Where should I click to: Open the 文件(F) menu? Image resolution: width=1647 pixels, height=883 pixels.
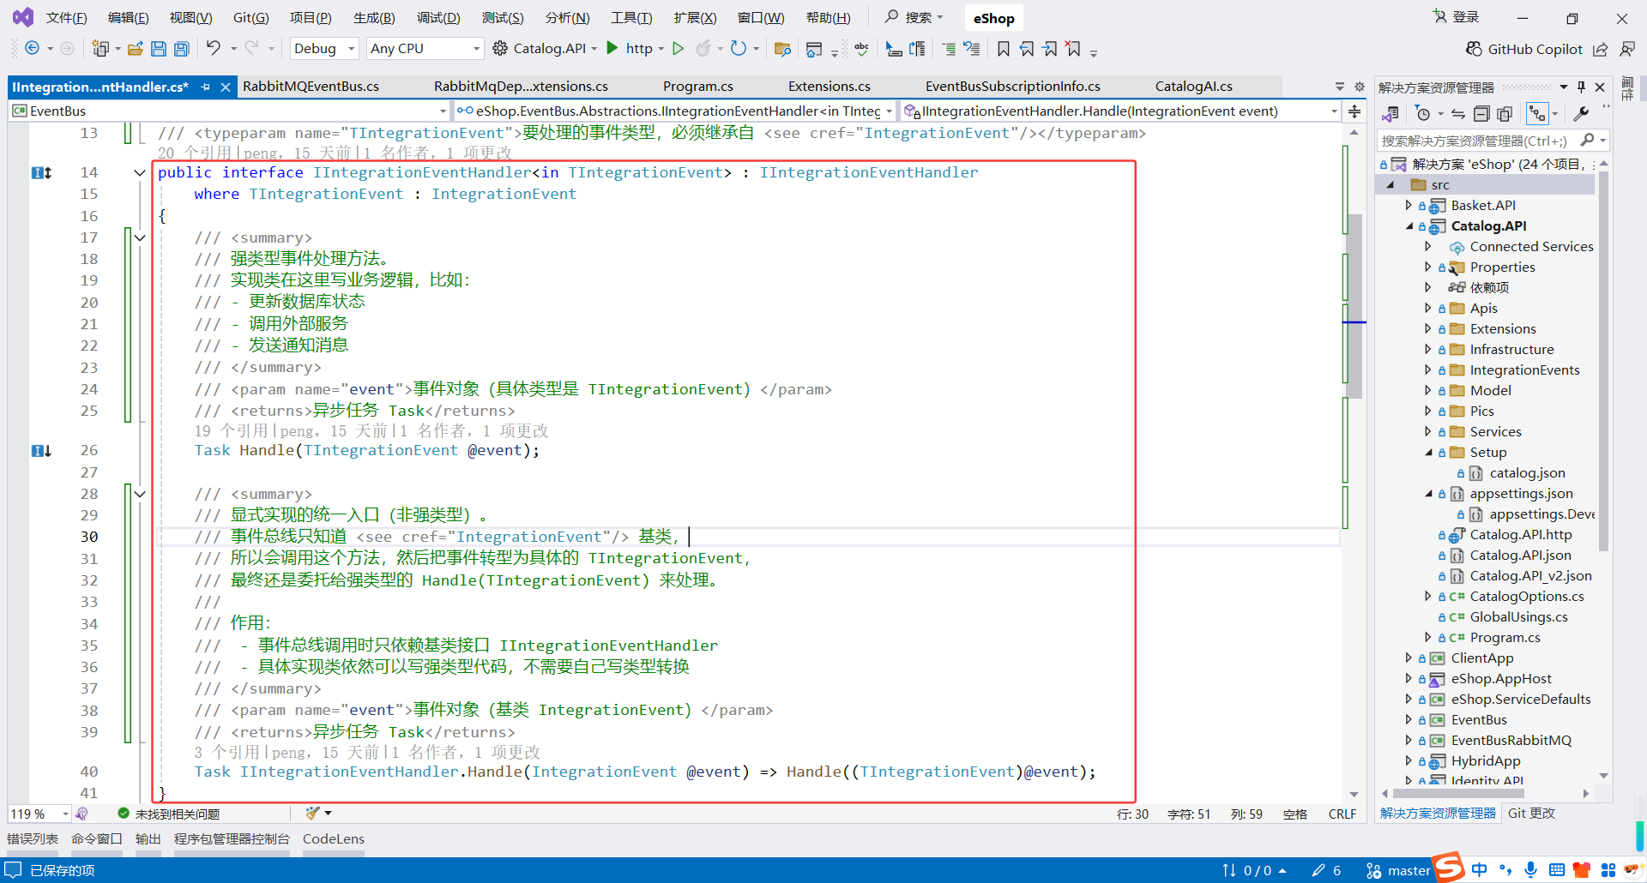(66, 17)
